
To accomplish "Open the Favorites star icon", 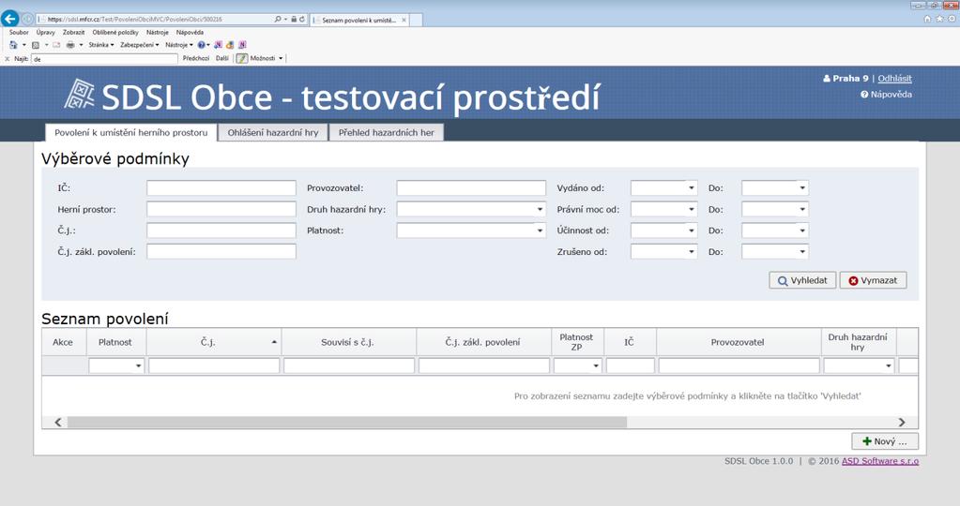I will [x=939, y=19].
